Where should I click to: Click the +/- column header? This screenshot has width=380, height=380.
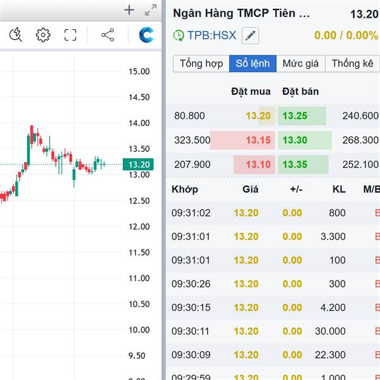(296, 189)
